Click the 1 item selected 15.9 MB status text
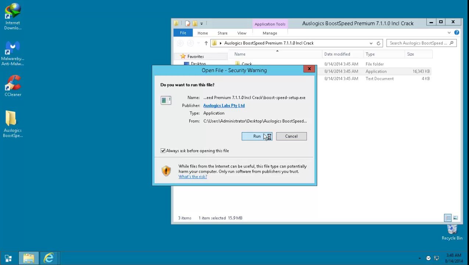This screenshot has width=469, height=265. point(221,218)
